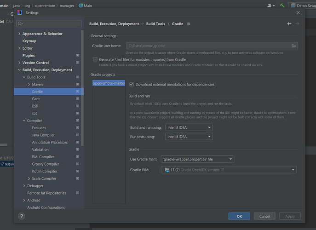Click the help question mark button
Image resolution: width=316 pixels, height=230 pixels.
pos(22,216)
